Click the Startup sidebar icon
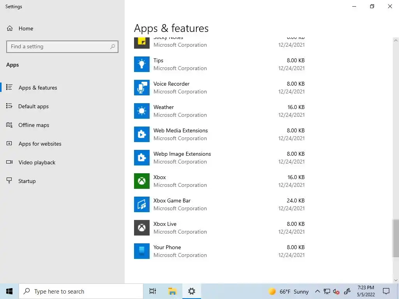The height and width of the screenshot is (299, 399). click(9, 181)
